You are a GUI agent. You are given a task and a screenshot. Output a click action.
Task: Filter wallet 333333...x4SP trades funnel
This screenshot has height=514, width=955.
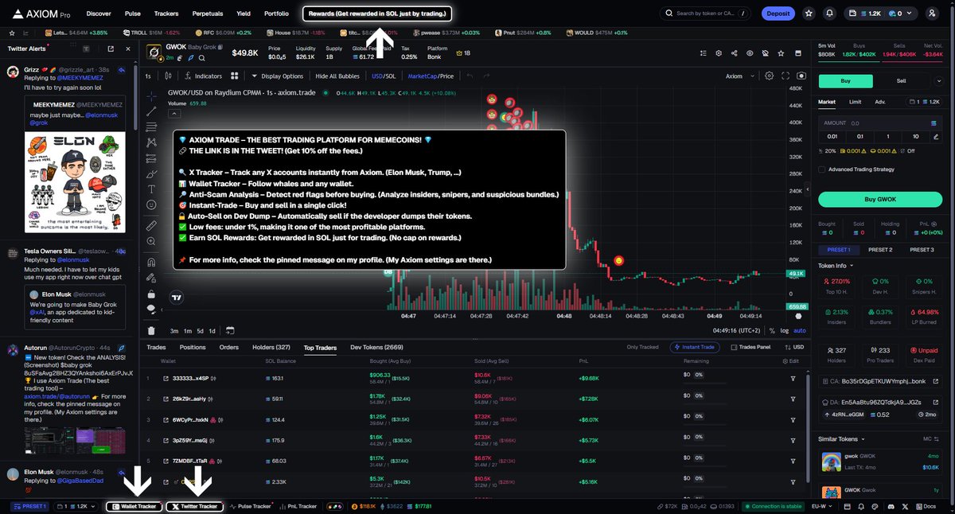(793, 378)
